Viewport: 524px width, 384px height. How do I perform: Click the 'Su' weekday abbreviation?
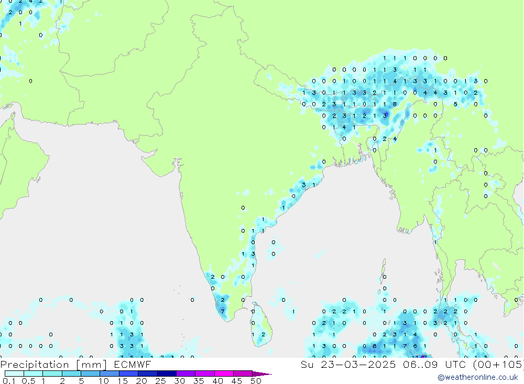click(x=307, y=364)
